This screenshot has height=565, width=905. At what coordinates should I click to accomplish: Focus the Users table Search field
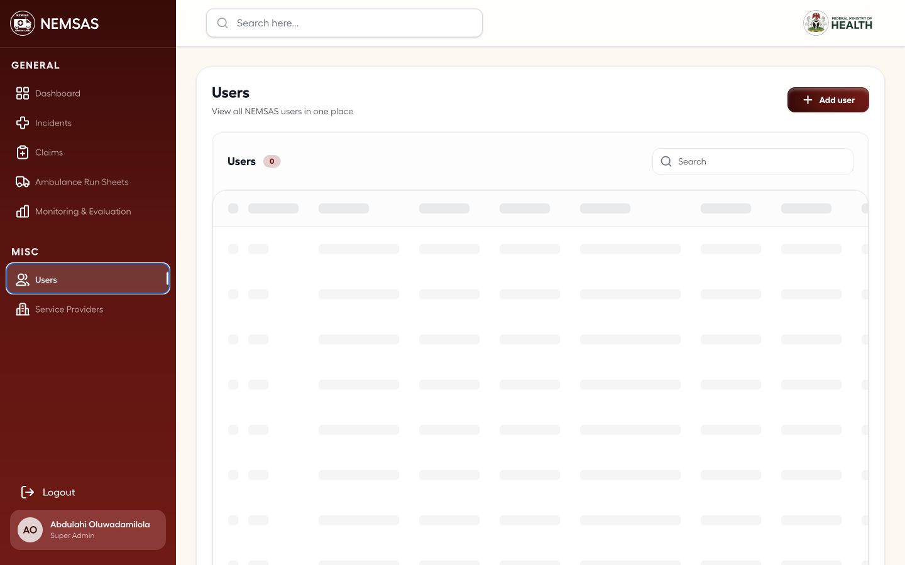point(753,161)
